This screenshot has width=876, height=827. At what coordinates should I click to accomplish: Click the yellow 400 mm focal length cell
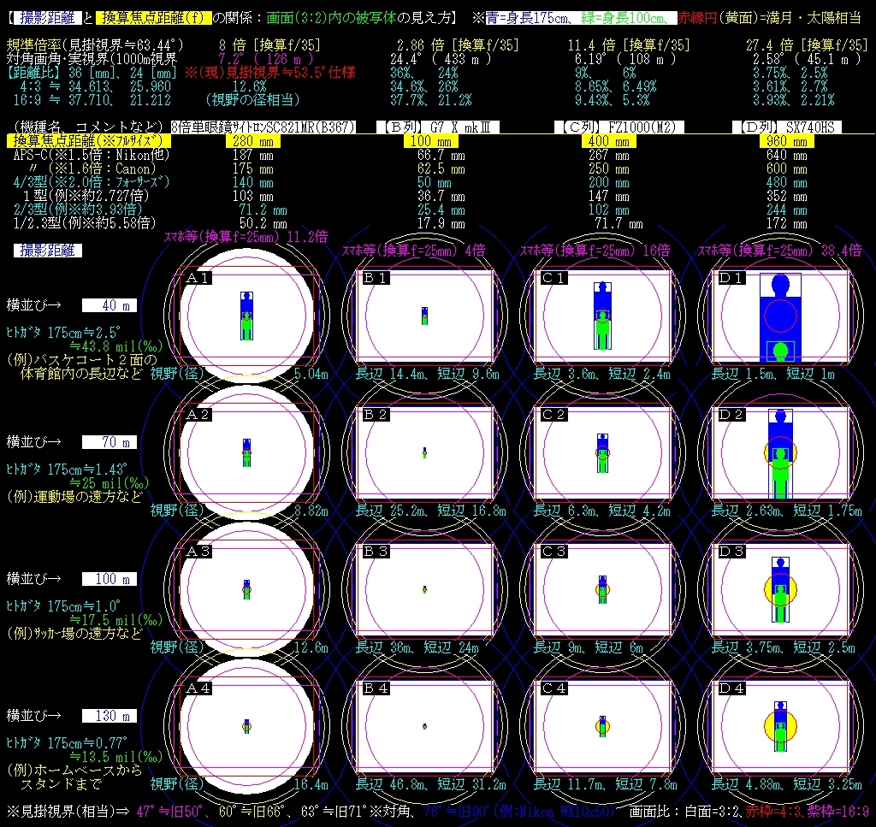[609, 141]
